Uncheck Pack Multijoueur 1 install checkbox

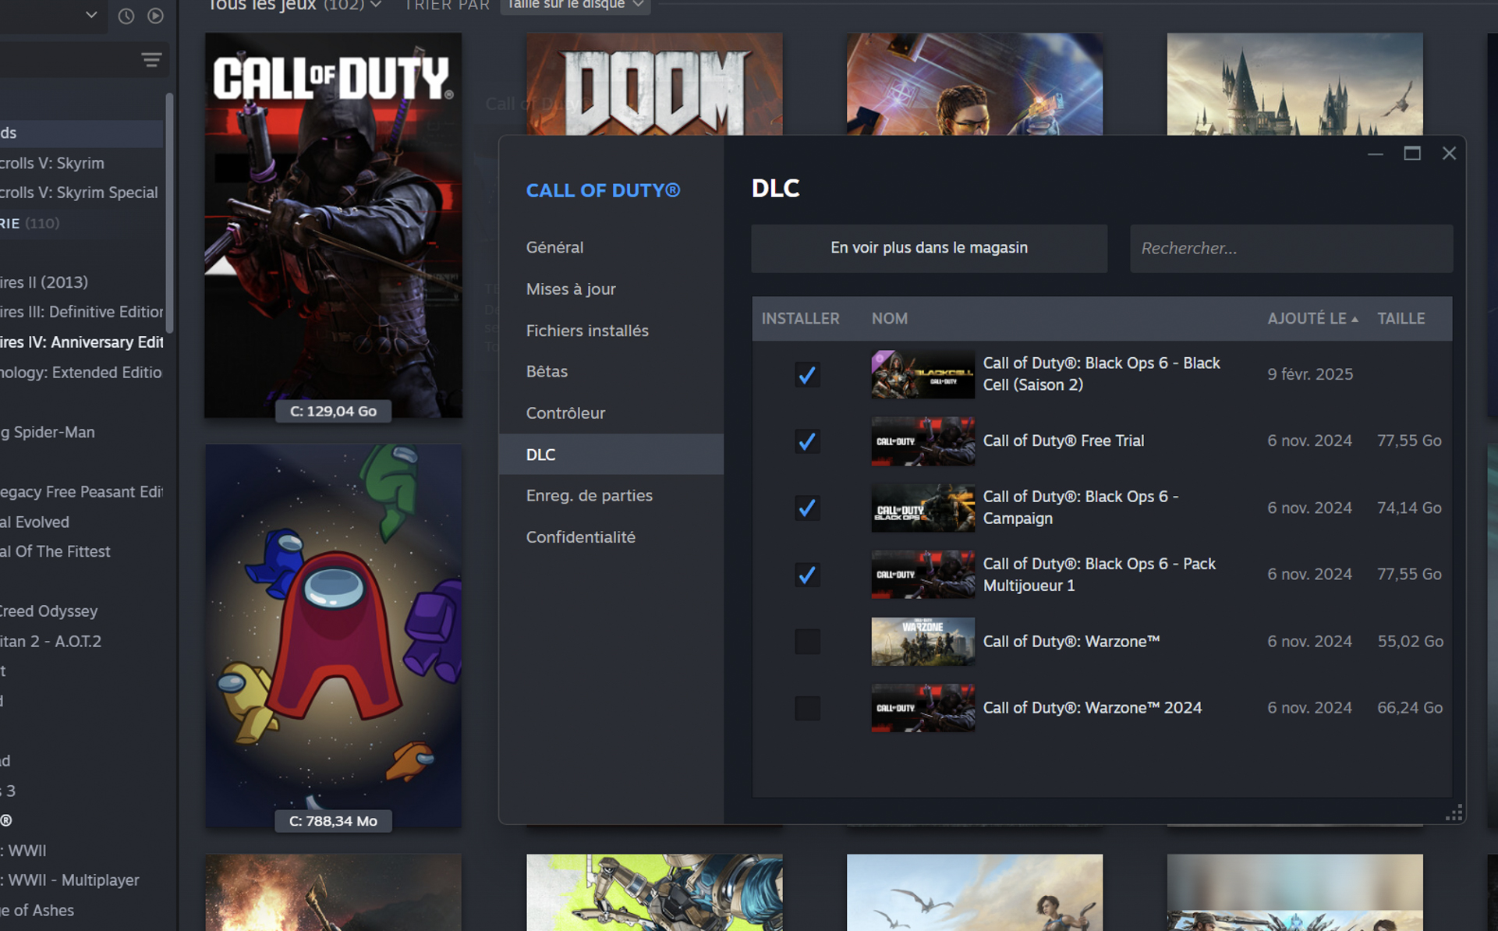pos(807,575)
